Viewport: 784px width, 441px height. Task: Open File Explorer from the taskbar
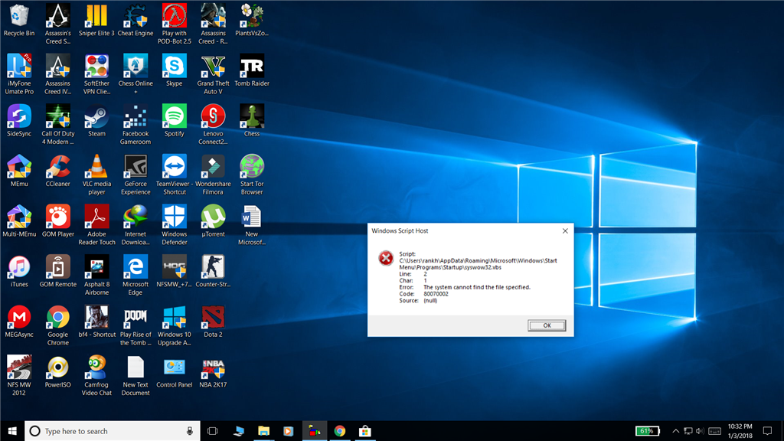click(x=263, y=431)
